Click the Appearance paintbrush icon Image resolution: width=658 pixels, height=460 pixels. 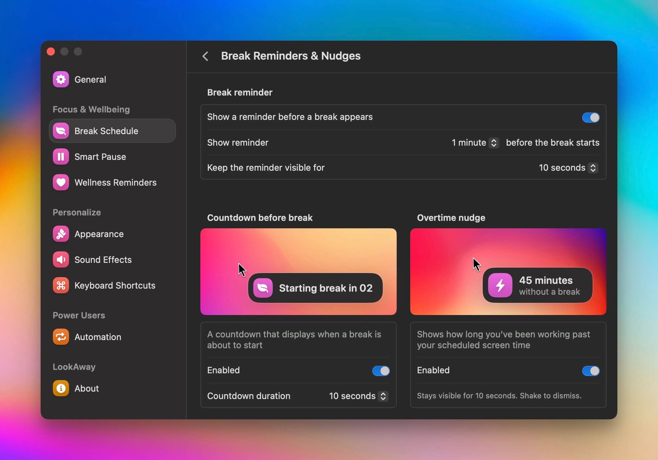[61, 234]
